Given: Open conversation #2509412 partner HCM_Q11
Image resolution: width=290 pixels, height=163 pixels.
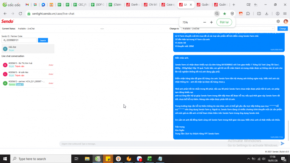Looking at the screenshot, I should tap(28, 83).
